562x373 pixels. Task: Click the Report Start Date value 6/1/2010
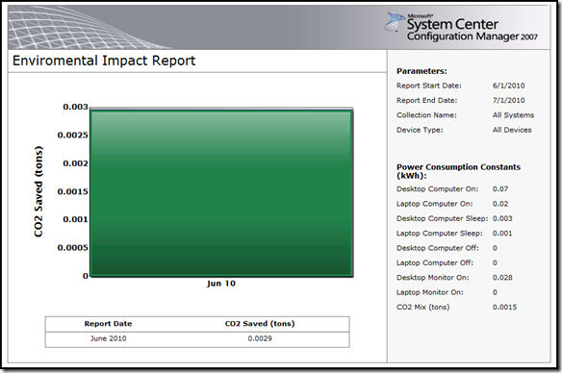[509, 86]
